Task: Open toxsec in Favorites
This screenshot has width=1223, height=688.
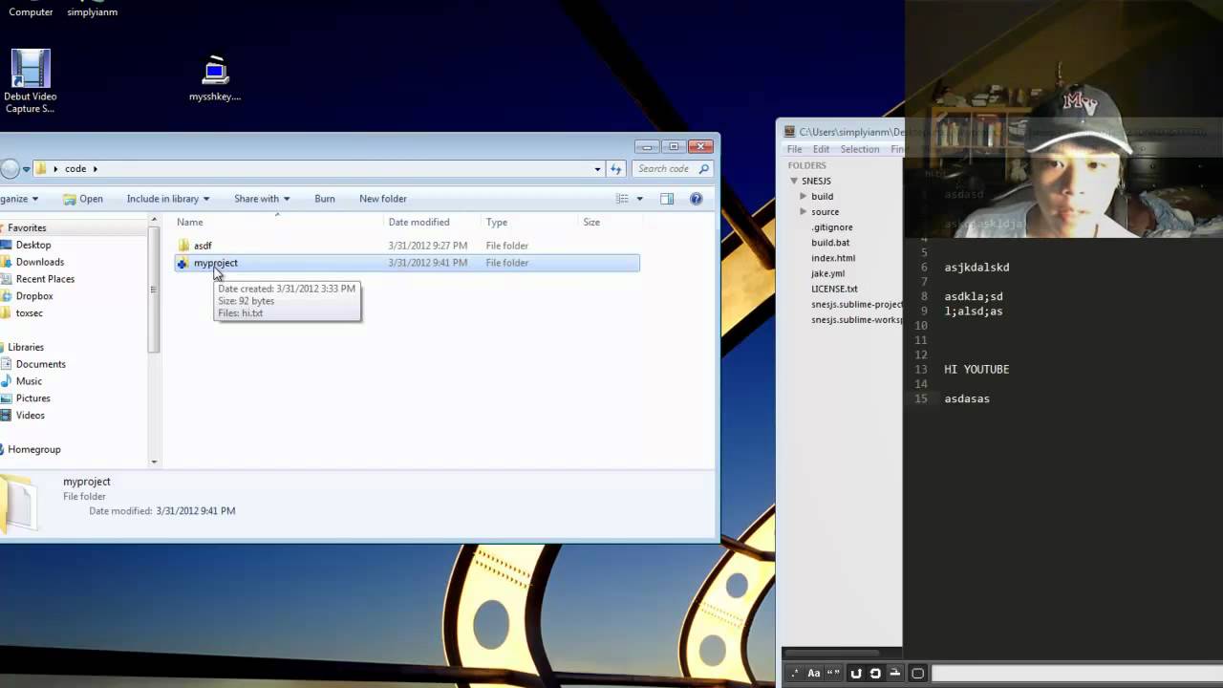Action: [30, 313]
